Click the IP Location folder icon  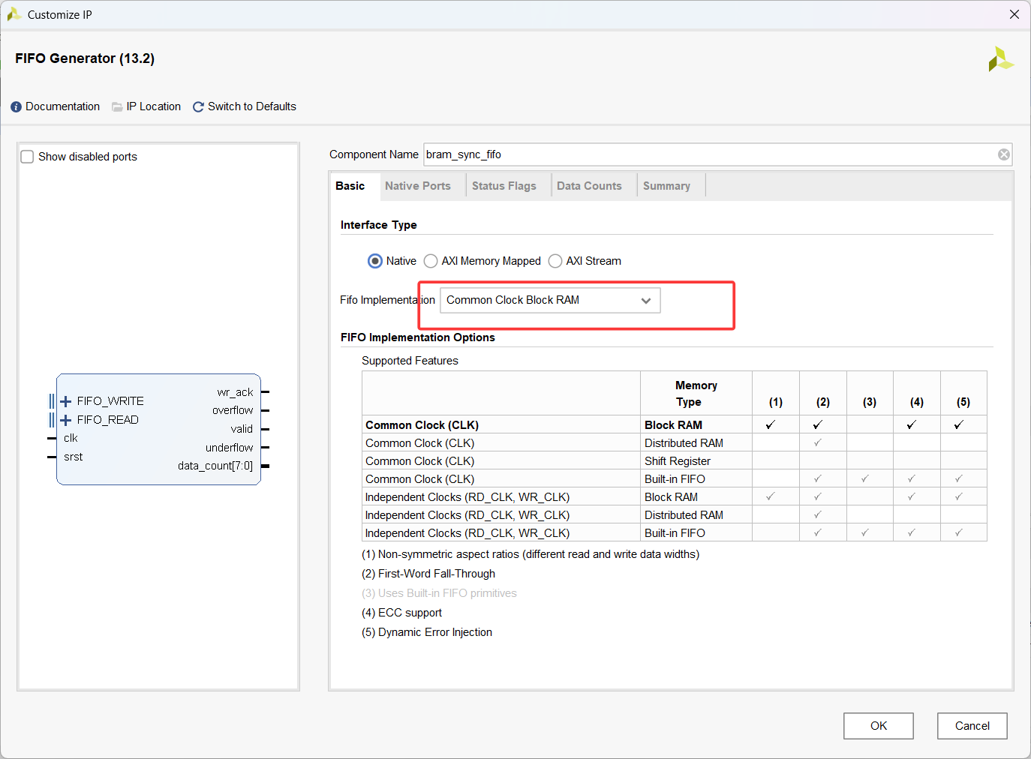point(117,107)
